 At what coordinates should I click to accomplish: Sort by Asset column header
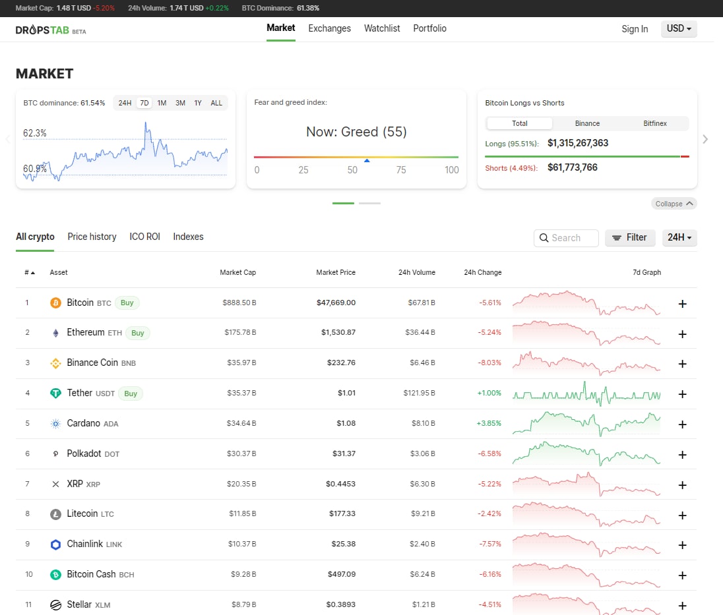coord(59,273)
